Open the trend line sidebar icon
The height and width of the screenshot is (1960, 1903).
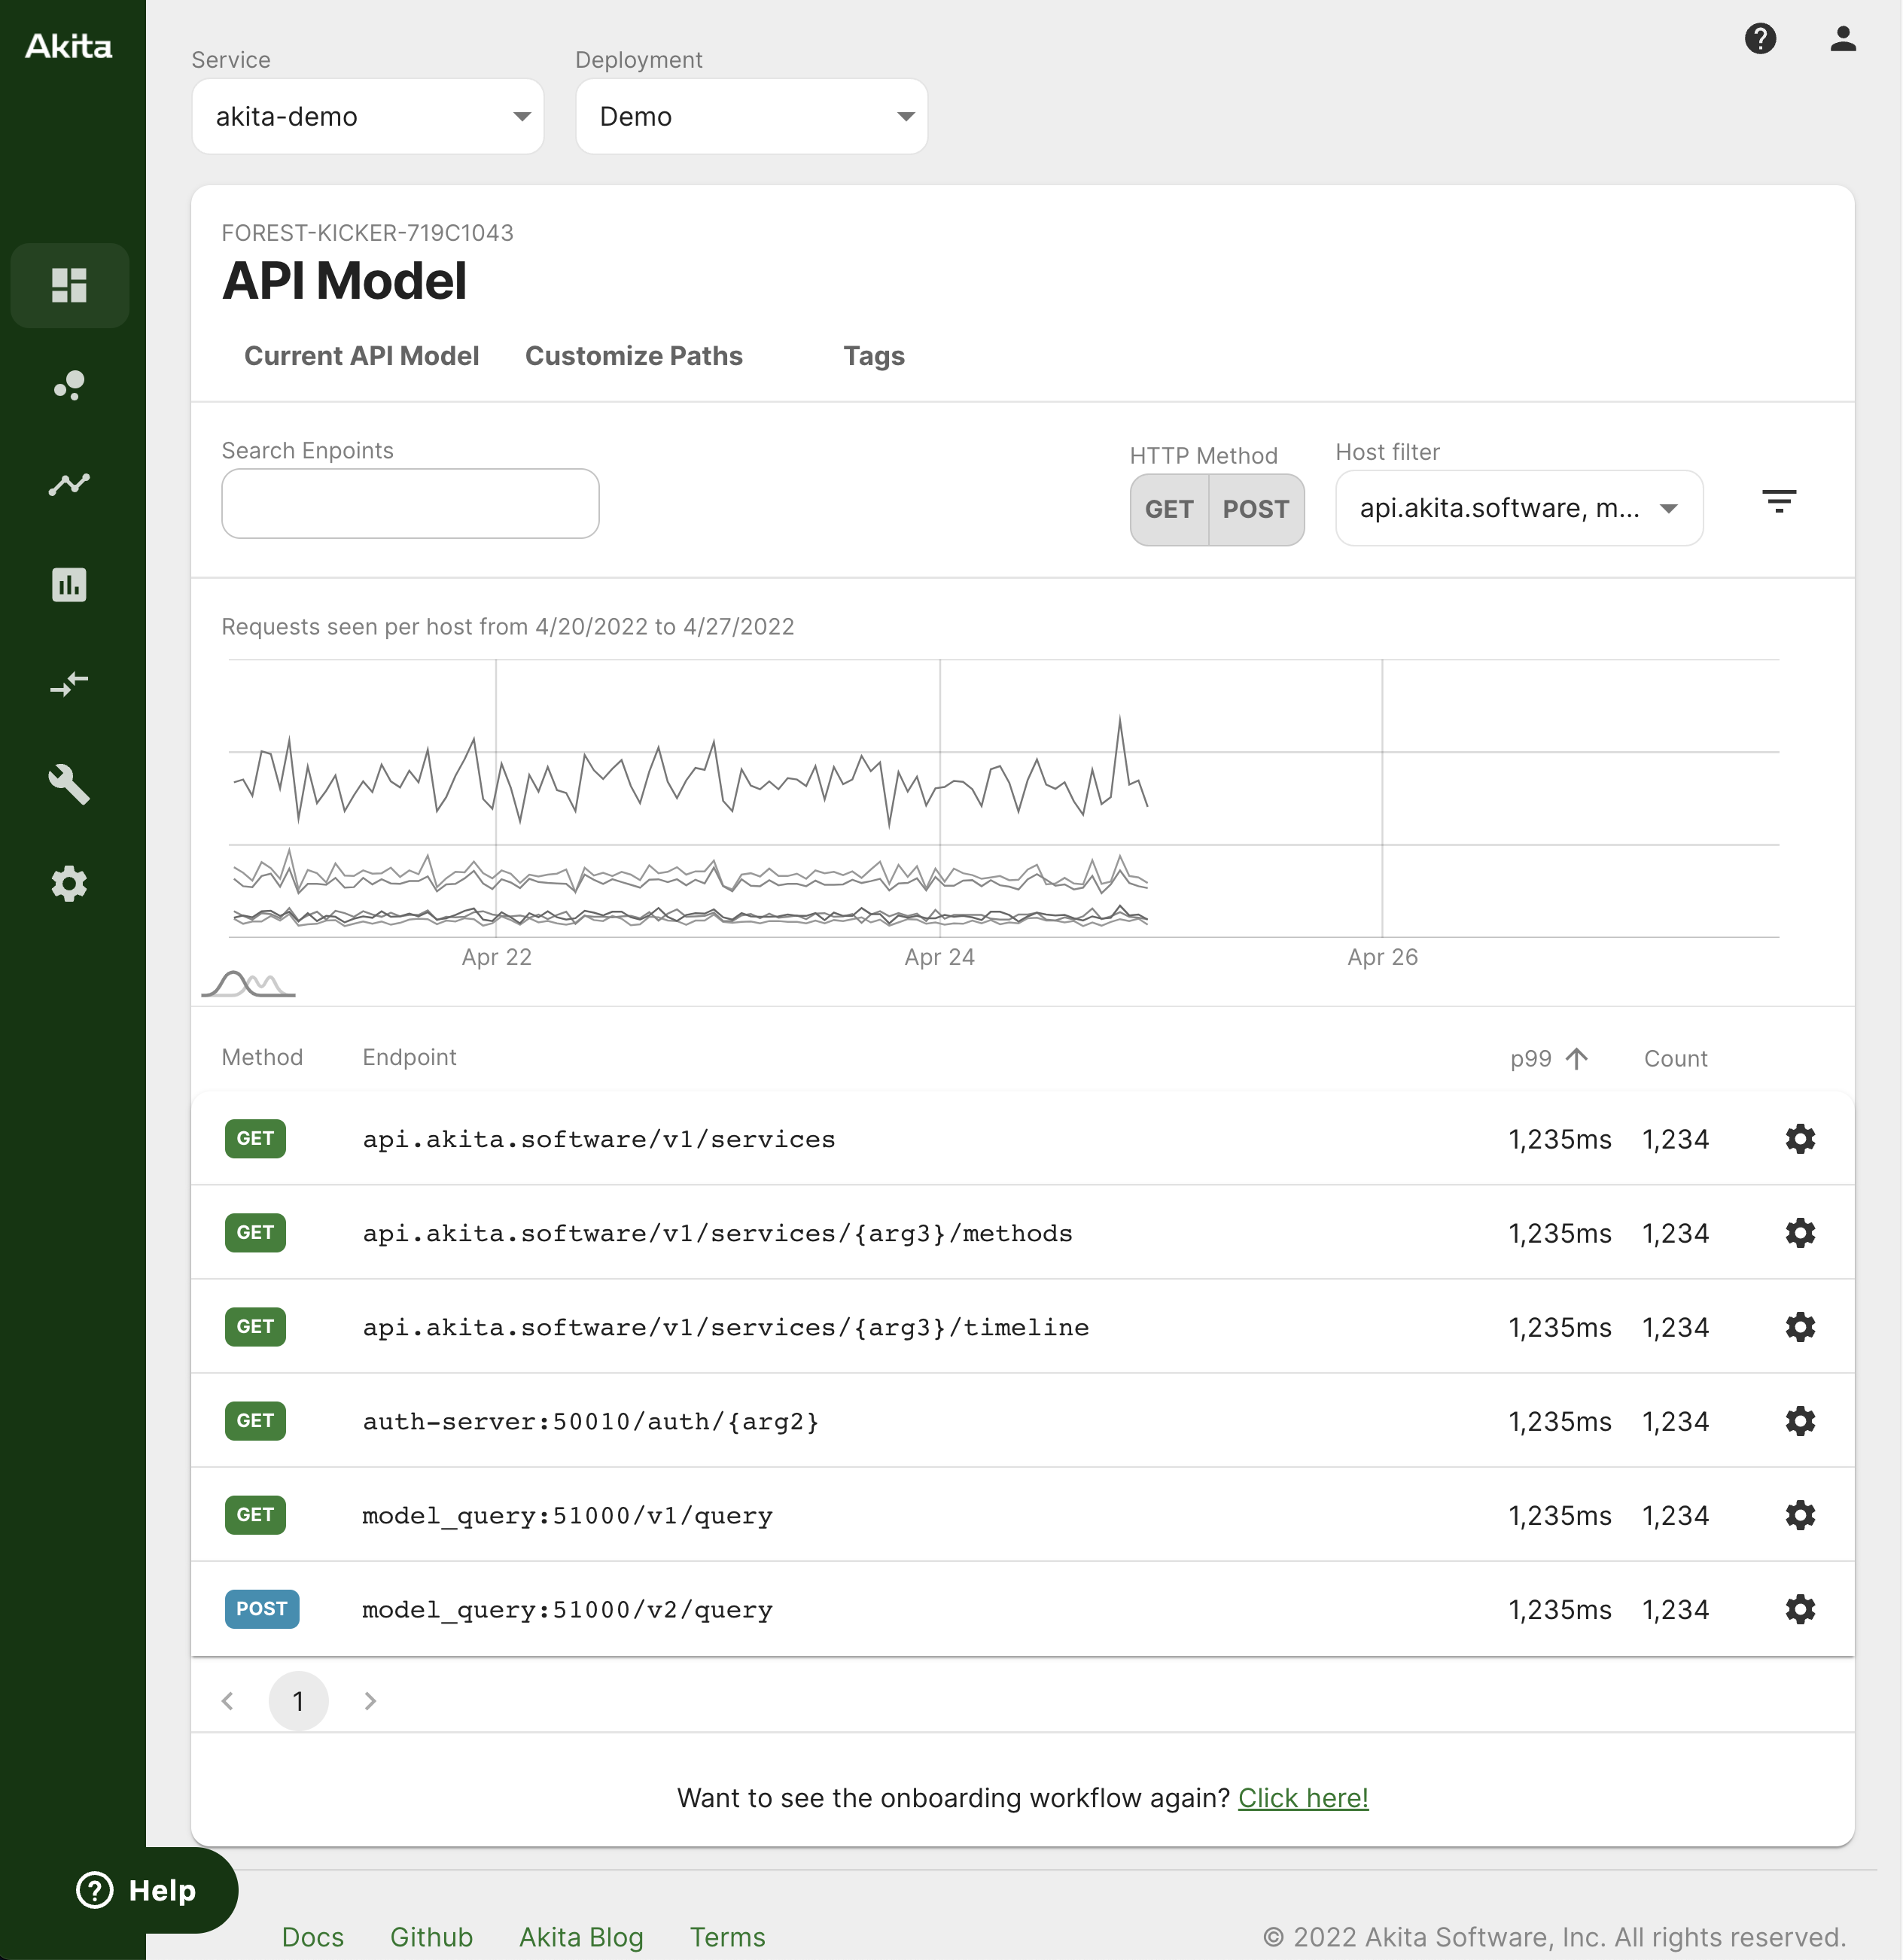click(69, 485)
